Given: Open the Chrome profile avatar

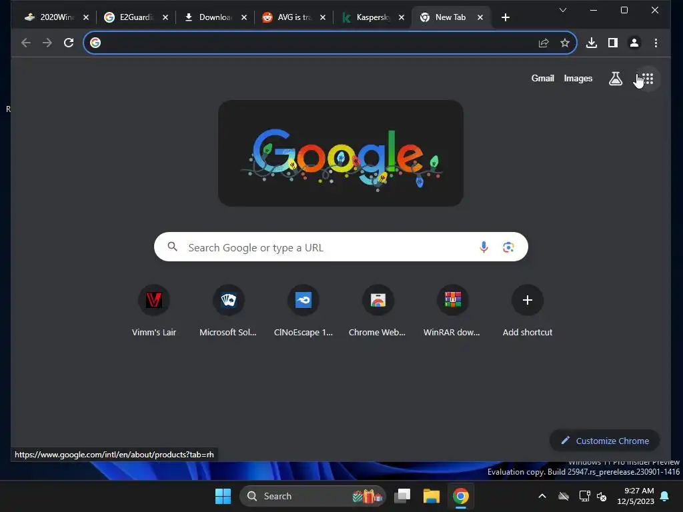Looking at the screenshot, I should (x=634, y=43).
